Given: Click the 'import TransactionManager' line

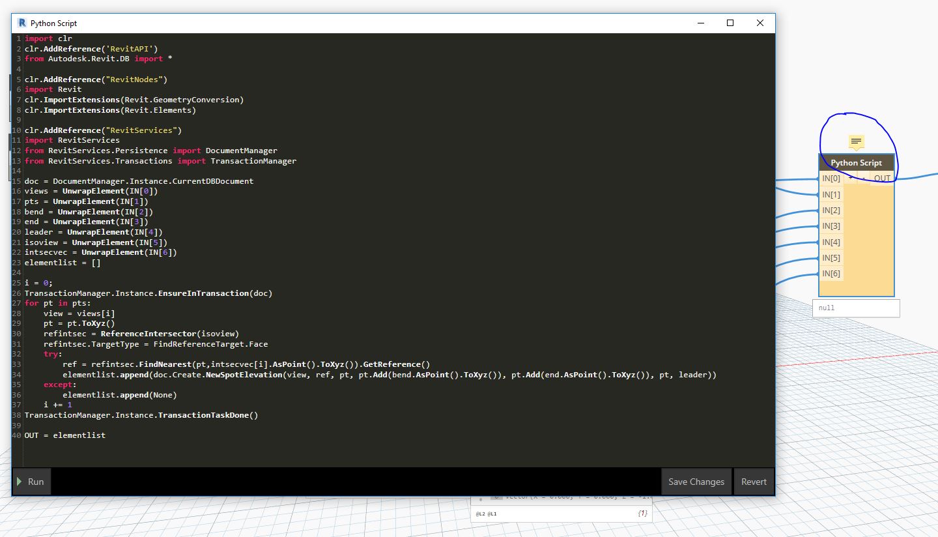Looking at the screenshot, I should 160,161.
